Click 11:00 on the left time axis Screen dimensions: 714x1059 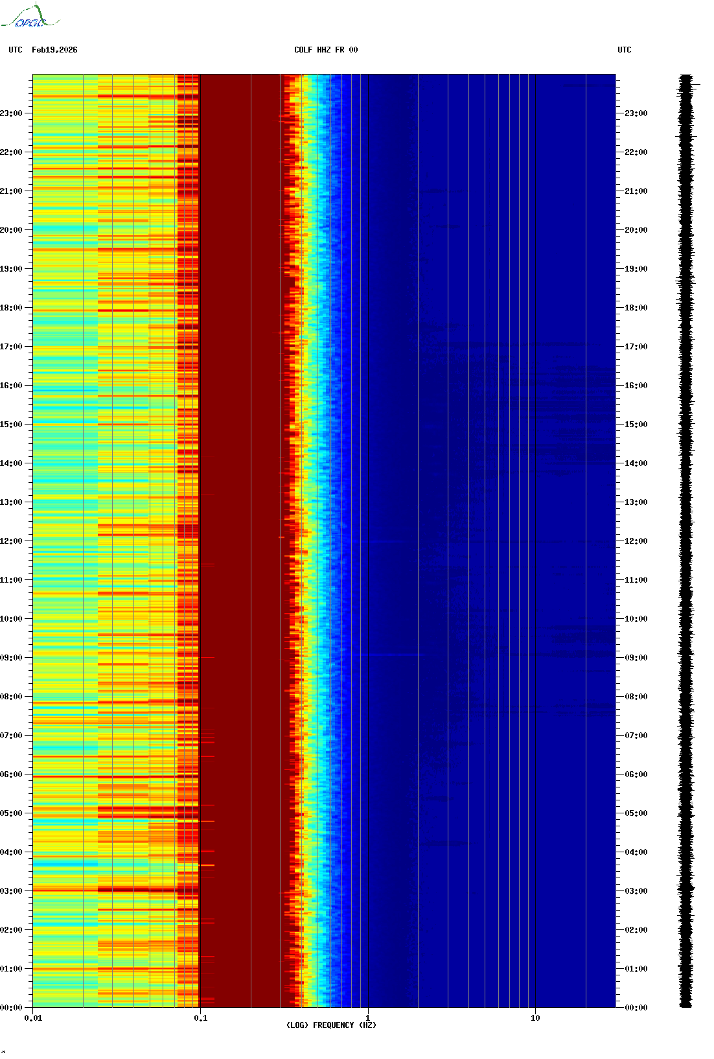pos(11,580)
